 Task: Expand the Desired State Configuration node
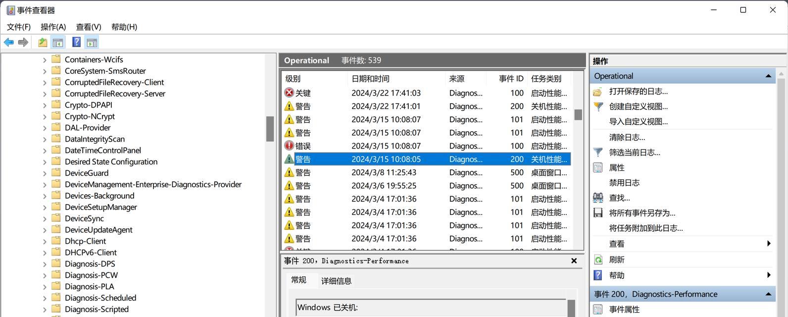pos(45,162)
